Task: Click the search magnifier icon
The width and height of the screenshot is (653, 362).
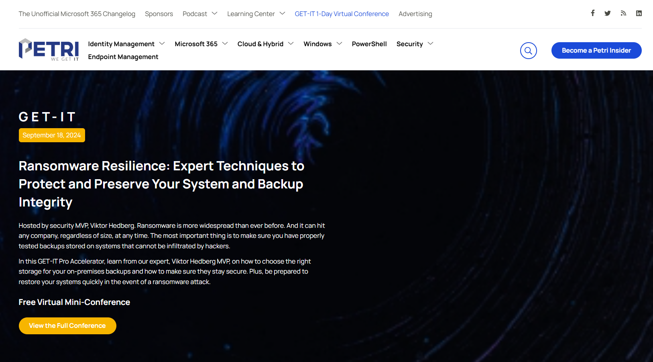Action: [x=528, y=51]
